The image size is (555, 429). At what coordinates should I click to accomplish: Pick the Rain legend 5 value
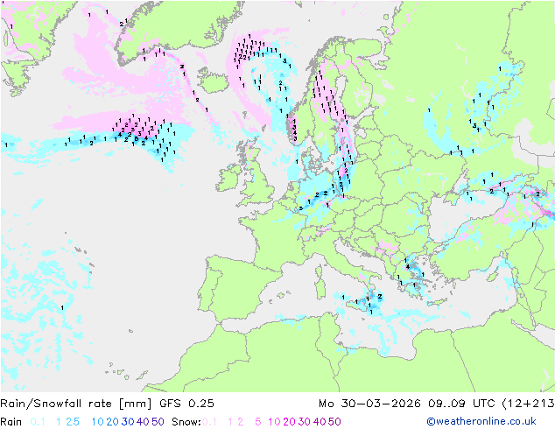click(x=76, y=422)
